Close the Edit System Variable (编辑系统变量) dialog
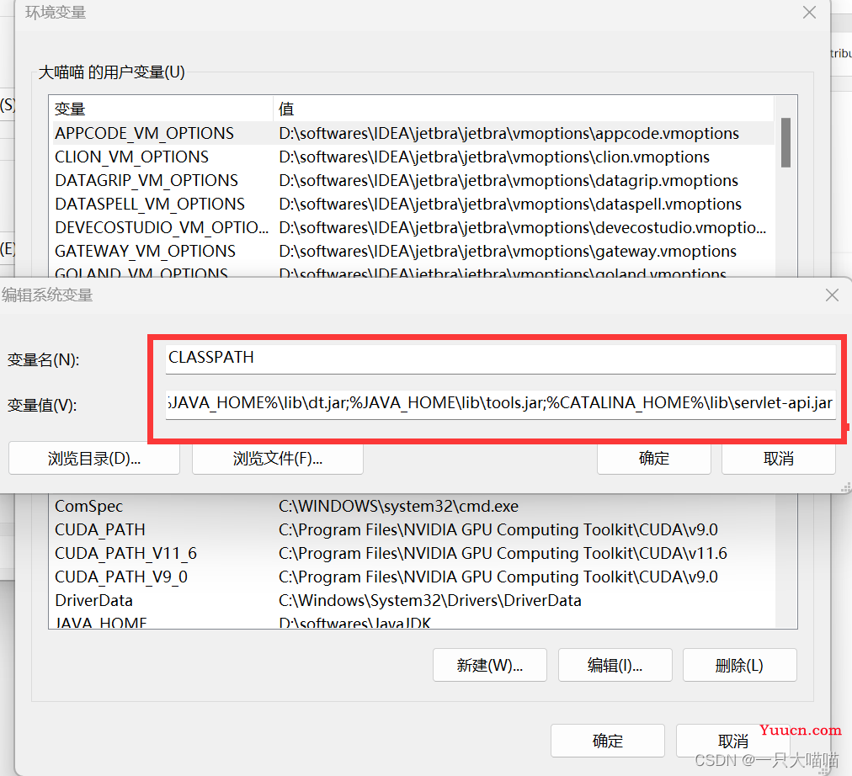Image resolution: width=852 pixels, height=776 pixels. 832,295
